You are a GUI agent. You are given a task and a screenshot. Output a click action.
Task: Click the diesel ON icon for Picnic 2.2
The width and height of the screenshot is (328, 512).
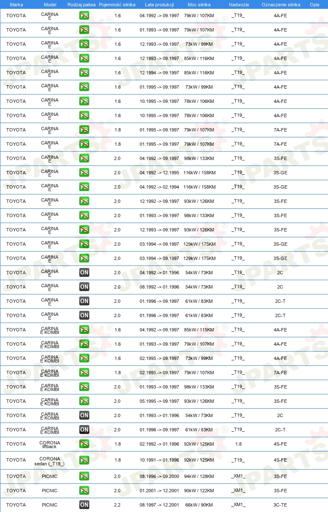pyautogui.click(x=84, y=505)
